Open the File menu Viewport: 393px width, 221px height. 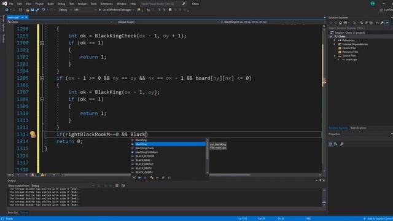[11, 4]
